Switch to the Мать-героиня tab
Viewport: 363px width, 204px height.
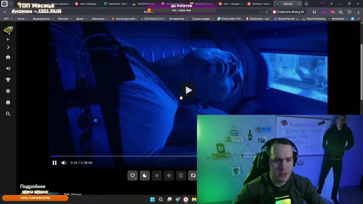[58, 4]
